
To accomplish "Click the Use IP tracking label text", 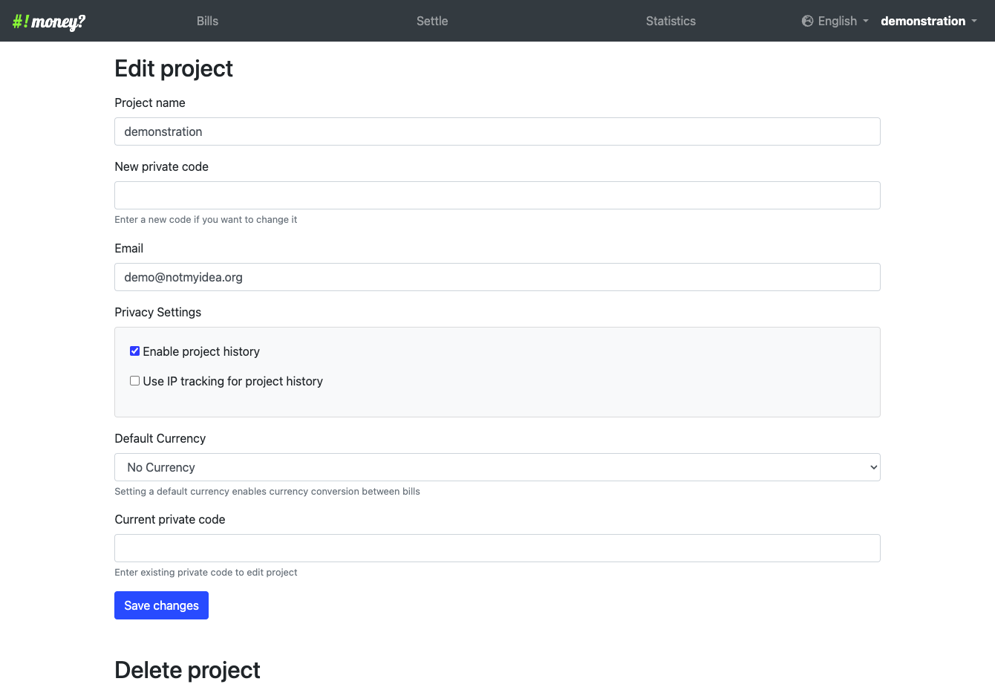I will coord(232,381).
